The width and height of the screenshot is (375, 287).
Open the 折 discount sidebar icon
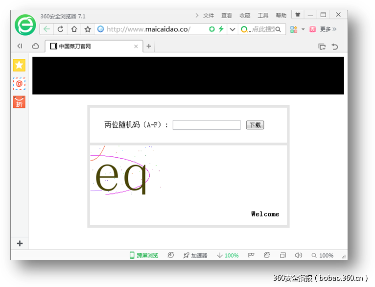pos(19,102)
